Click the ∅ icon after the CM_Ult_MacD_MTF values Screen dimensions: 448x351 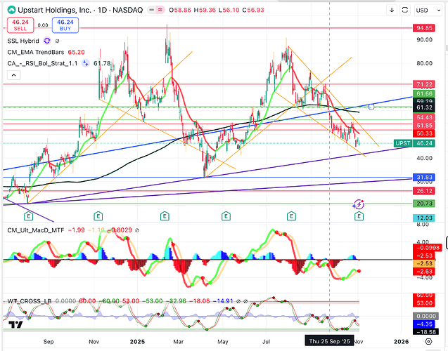point(137,230)
